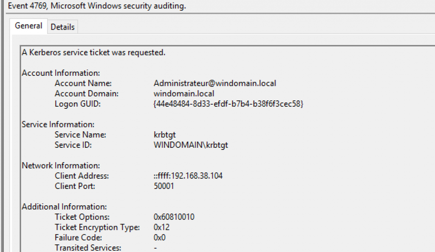Select the General tab
Screen dimensions: 435x252
point(28,26)
